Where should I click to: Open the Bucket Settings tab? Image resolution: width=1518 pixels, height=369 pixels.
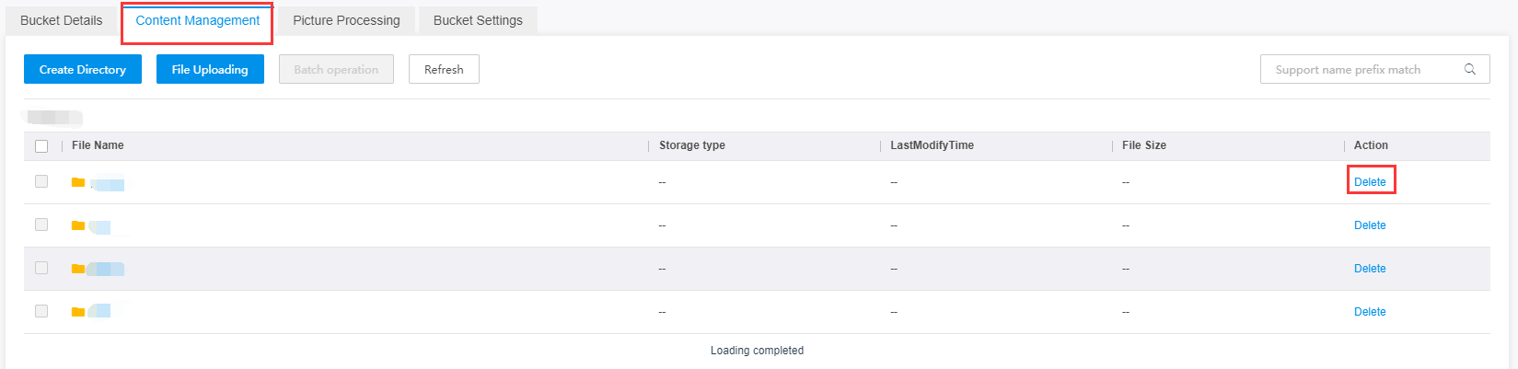pyautogui.click(x=478, y=20)
